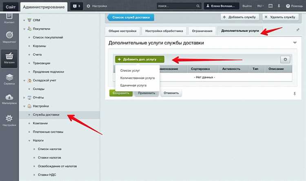Switch to the Сайт tab
This screenshot has height=181, width=306.
10,7
